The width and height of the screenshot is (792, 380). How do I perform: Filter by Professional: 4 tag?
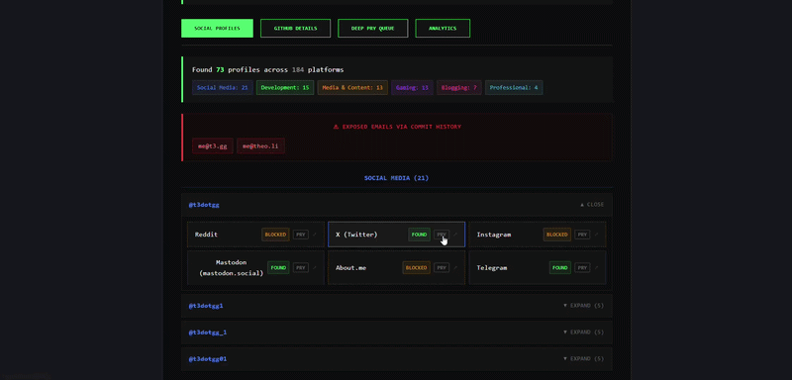514,88
